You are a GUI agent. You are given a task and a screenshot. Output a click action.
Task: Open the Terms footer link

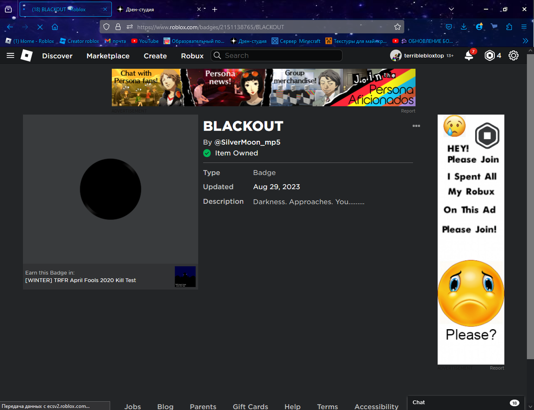click(328, 406)
